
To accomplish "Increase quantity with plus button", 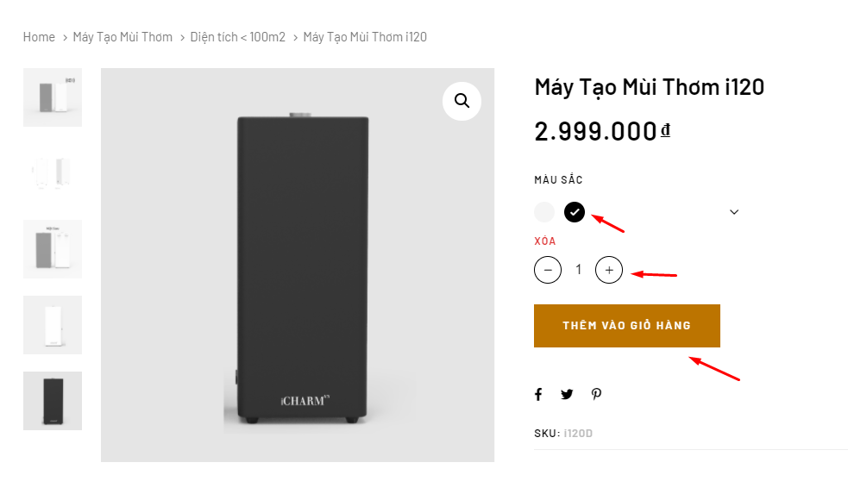I will click(609, 270).
